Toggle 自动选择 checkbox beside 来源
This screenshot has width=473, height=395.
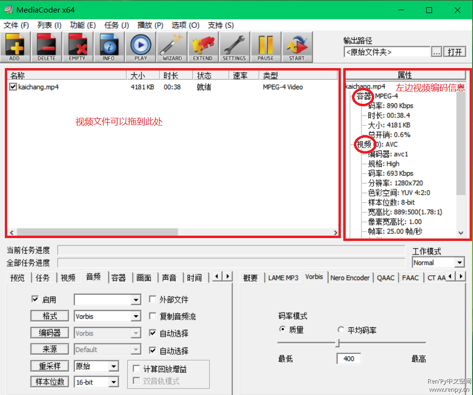(x=153, y=350)
